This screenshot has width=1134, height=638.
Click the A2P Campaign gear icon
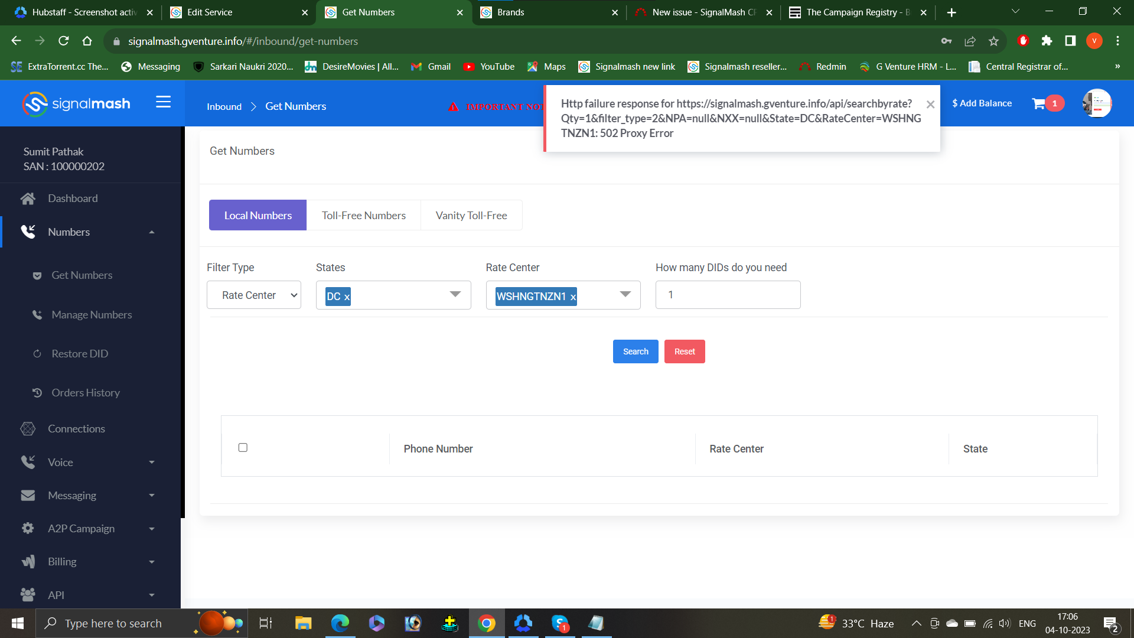[x=28, y=529]
